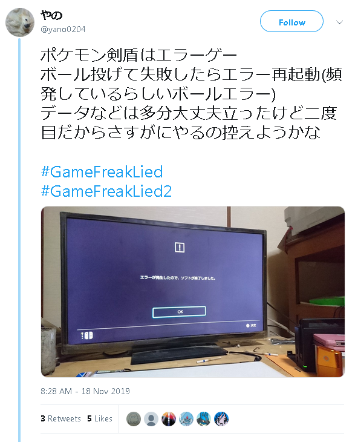Click the tweet's Japanese text body

click(191, 94)
